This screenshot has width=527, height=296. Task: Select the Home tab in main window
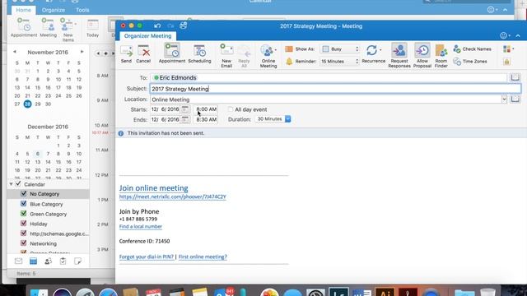click(x=24, y=10)
